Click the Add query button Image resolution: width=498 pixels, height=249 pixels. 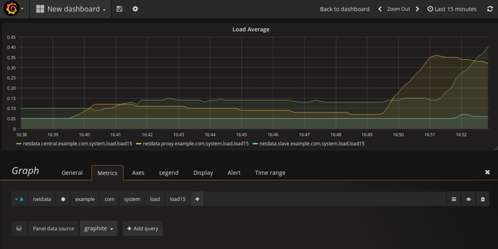pyautogui.click(x=142, y=229)
